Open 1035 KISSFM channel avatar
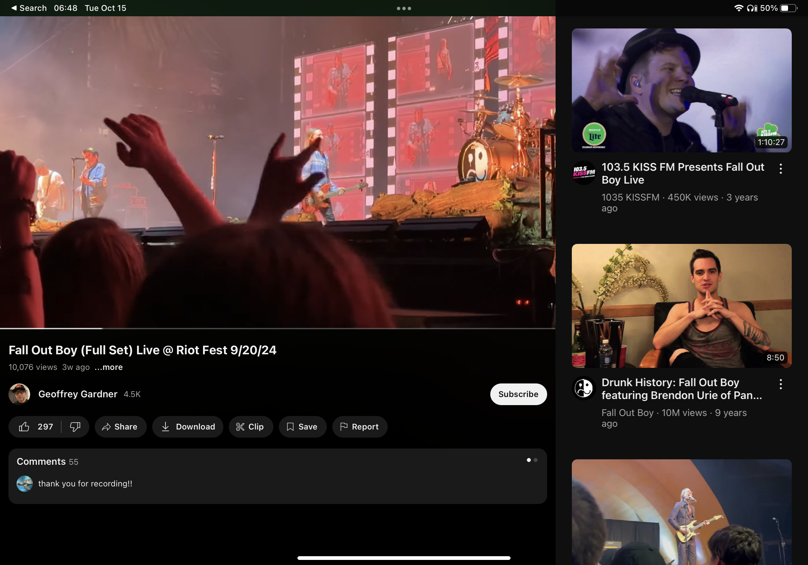Viewport: 808px width, 565px height. coord(584,173)
